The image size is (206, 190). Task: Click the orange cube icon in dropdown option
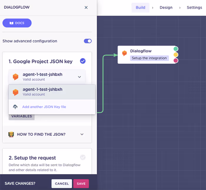(x=16, y=92)
